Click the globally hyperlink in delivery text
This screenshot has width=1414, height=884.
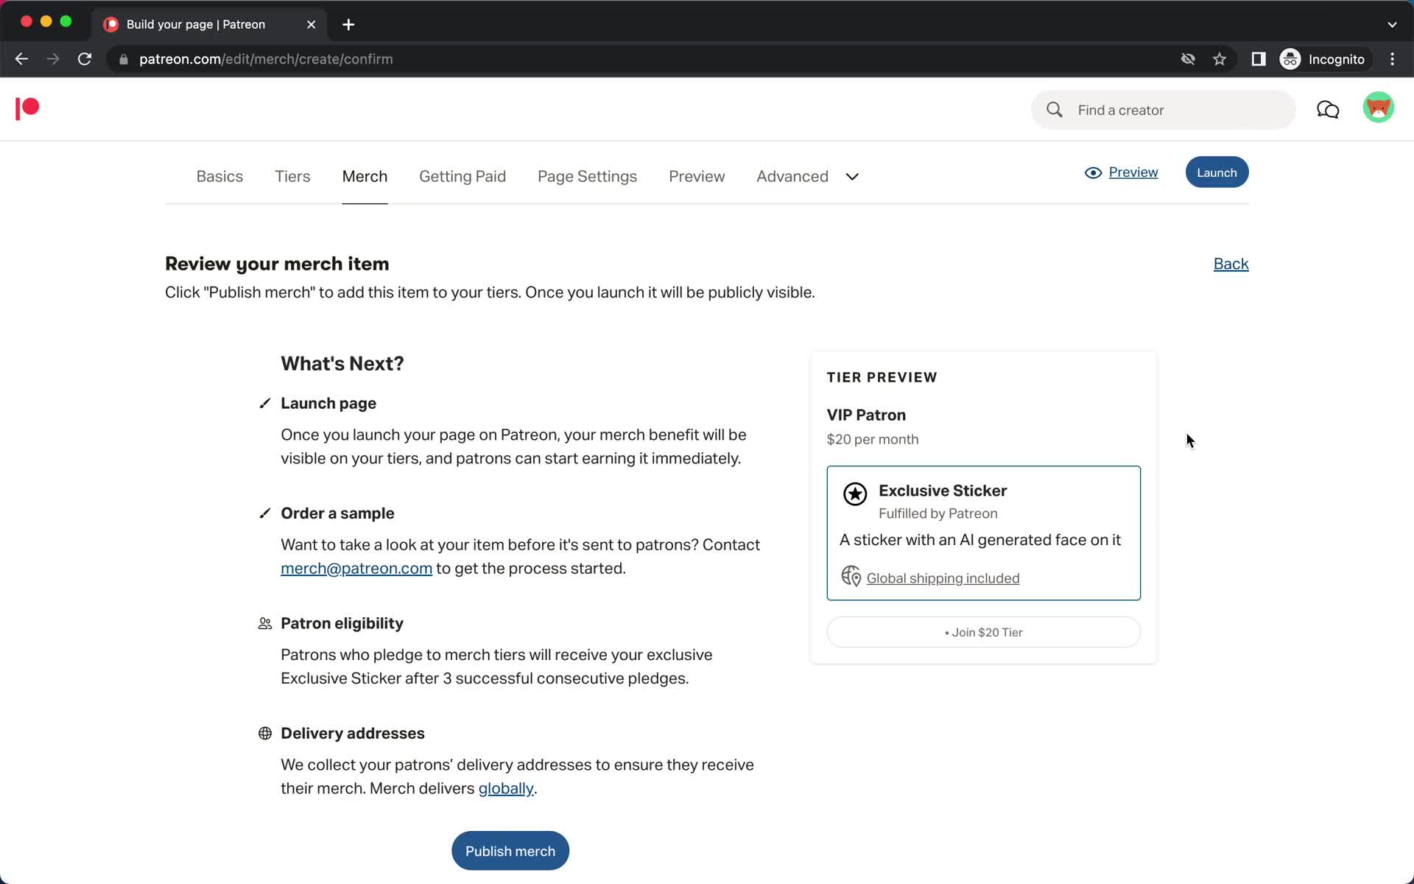point(505,787)
